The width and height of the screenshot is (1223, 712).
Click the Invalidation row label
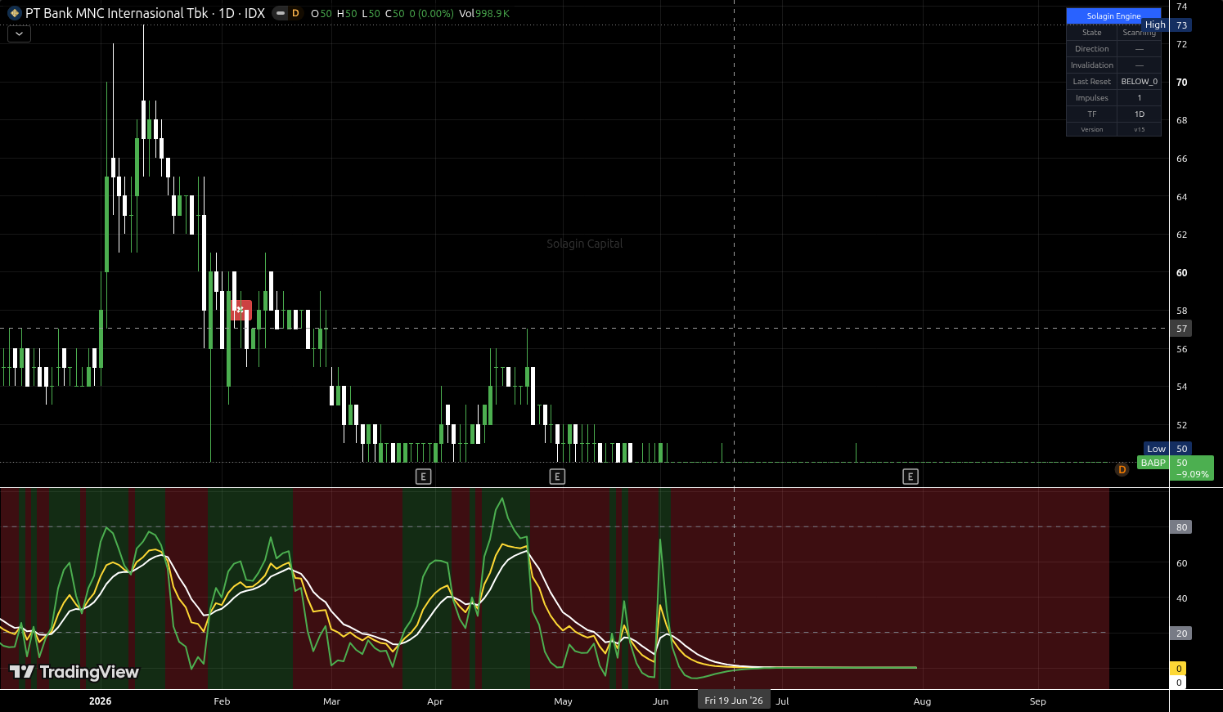pyautogui.click(x=1092, y=65)
